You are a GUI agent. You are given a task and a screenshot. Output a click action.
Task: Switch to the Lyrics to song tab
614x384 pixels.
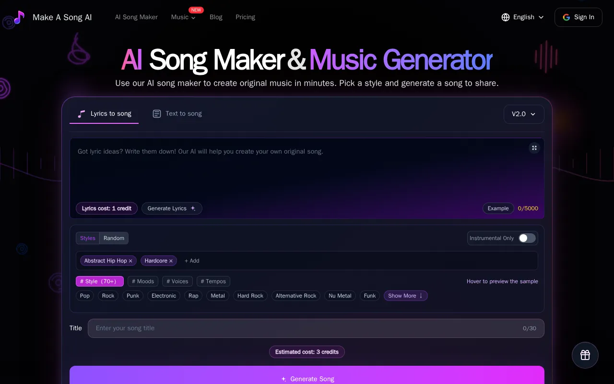click(104, 114)
